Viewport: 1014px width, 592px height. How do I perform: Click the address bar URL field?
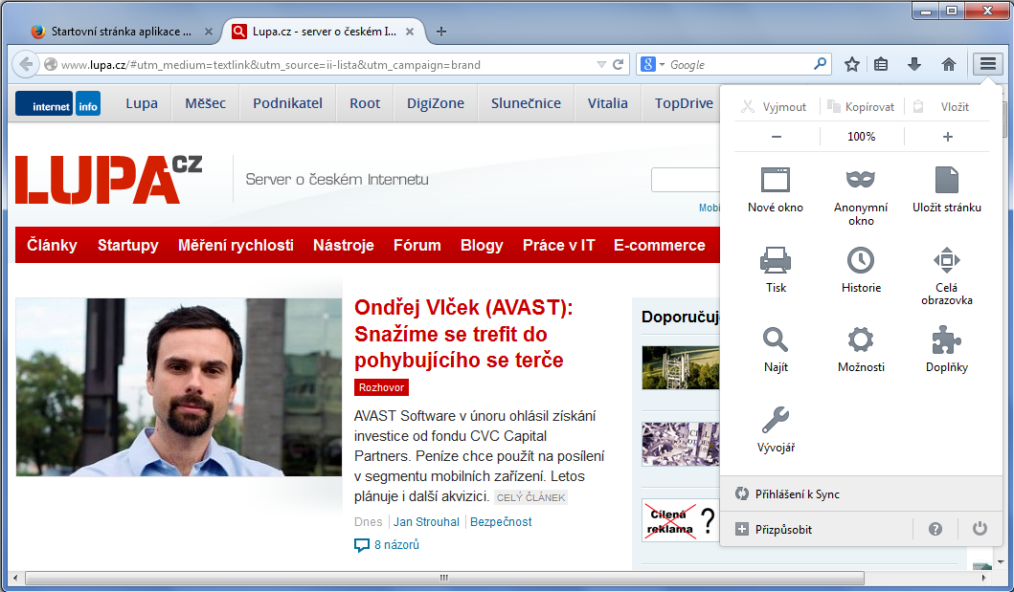327,65
